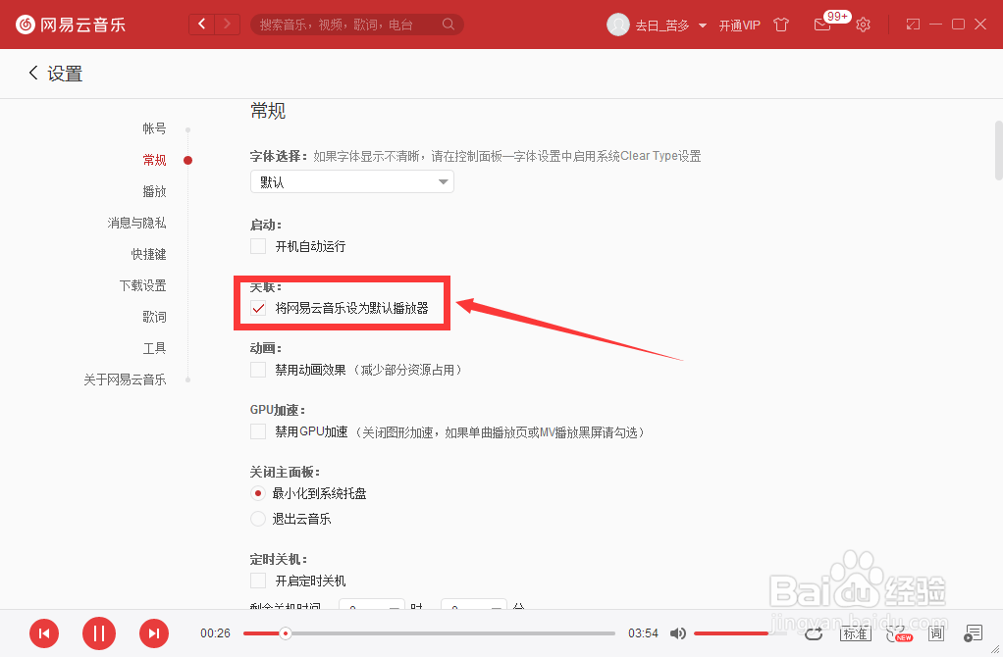1003x657 pixels.
Task: Jump to 关于网易云音乐 section
Action: (125, 379)
